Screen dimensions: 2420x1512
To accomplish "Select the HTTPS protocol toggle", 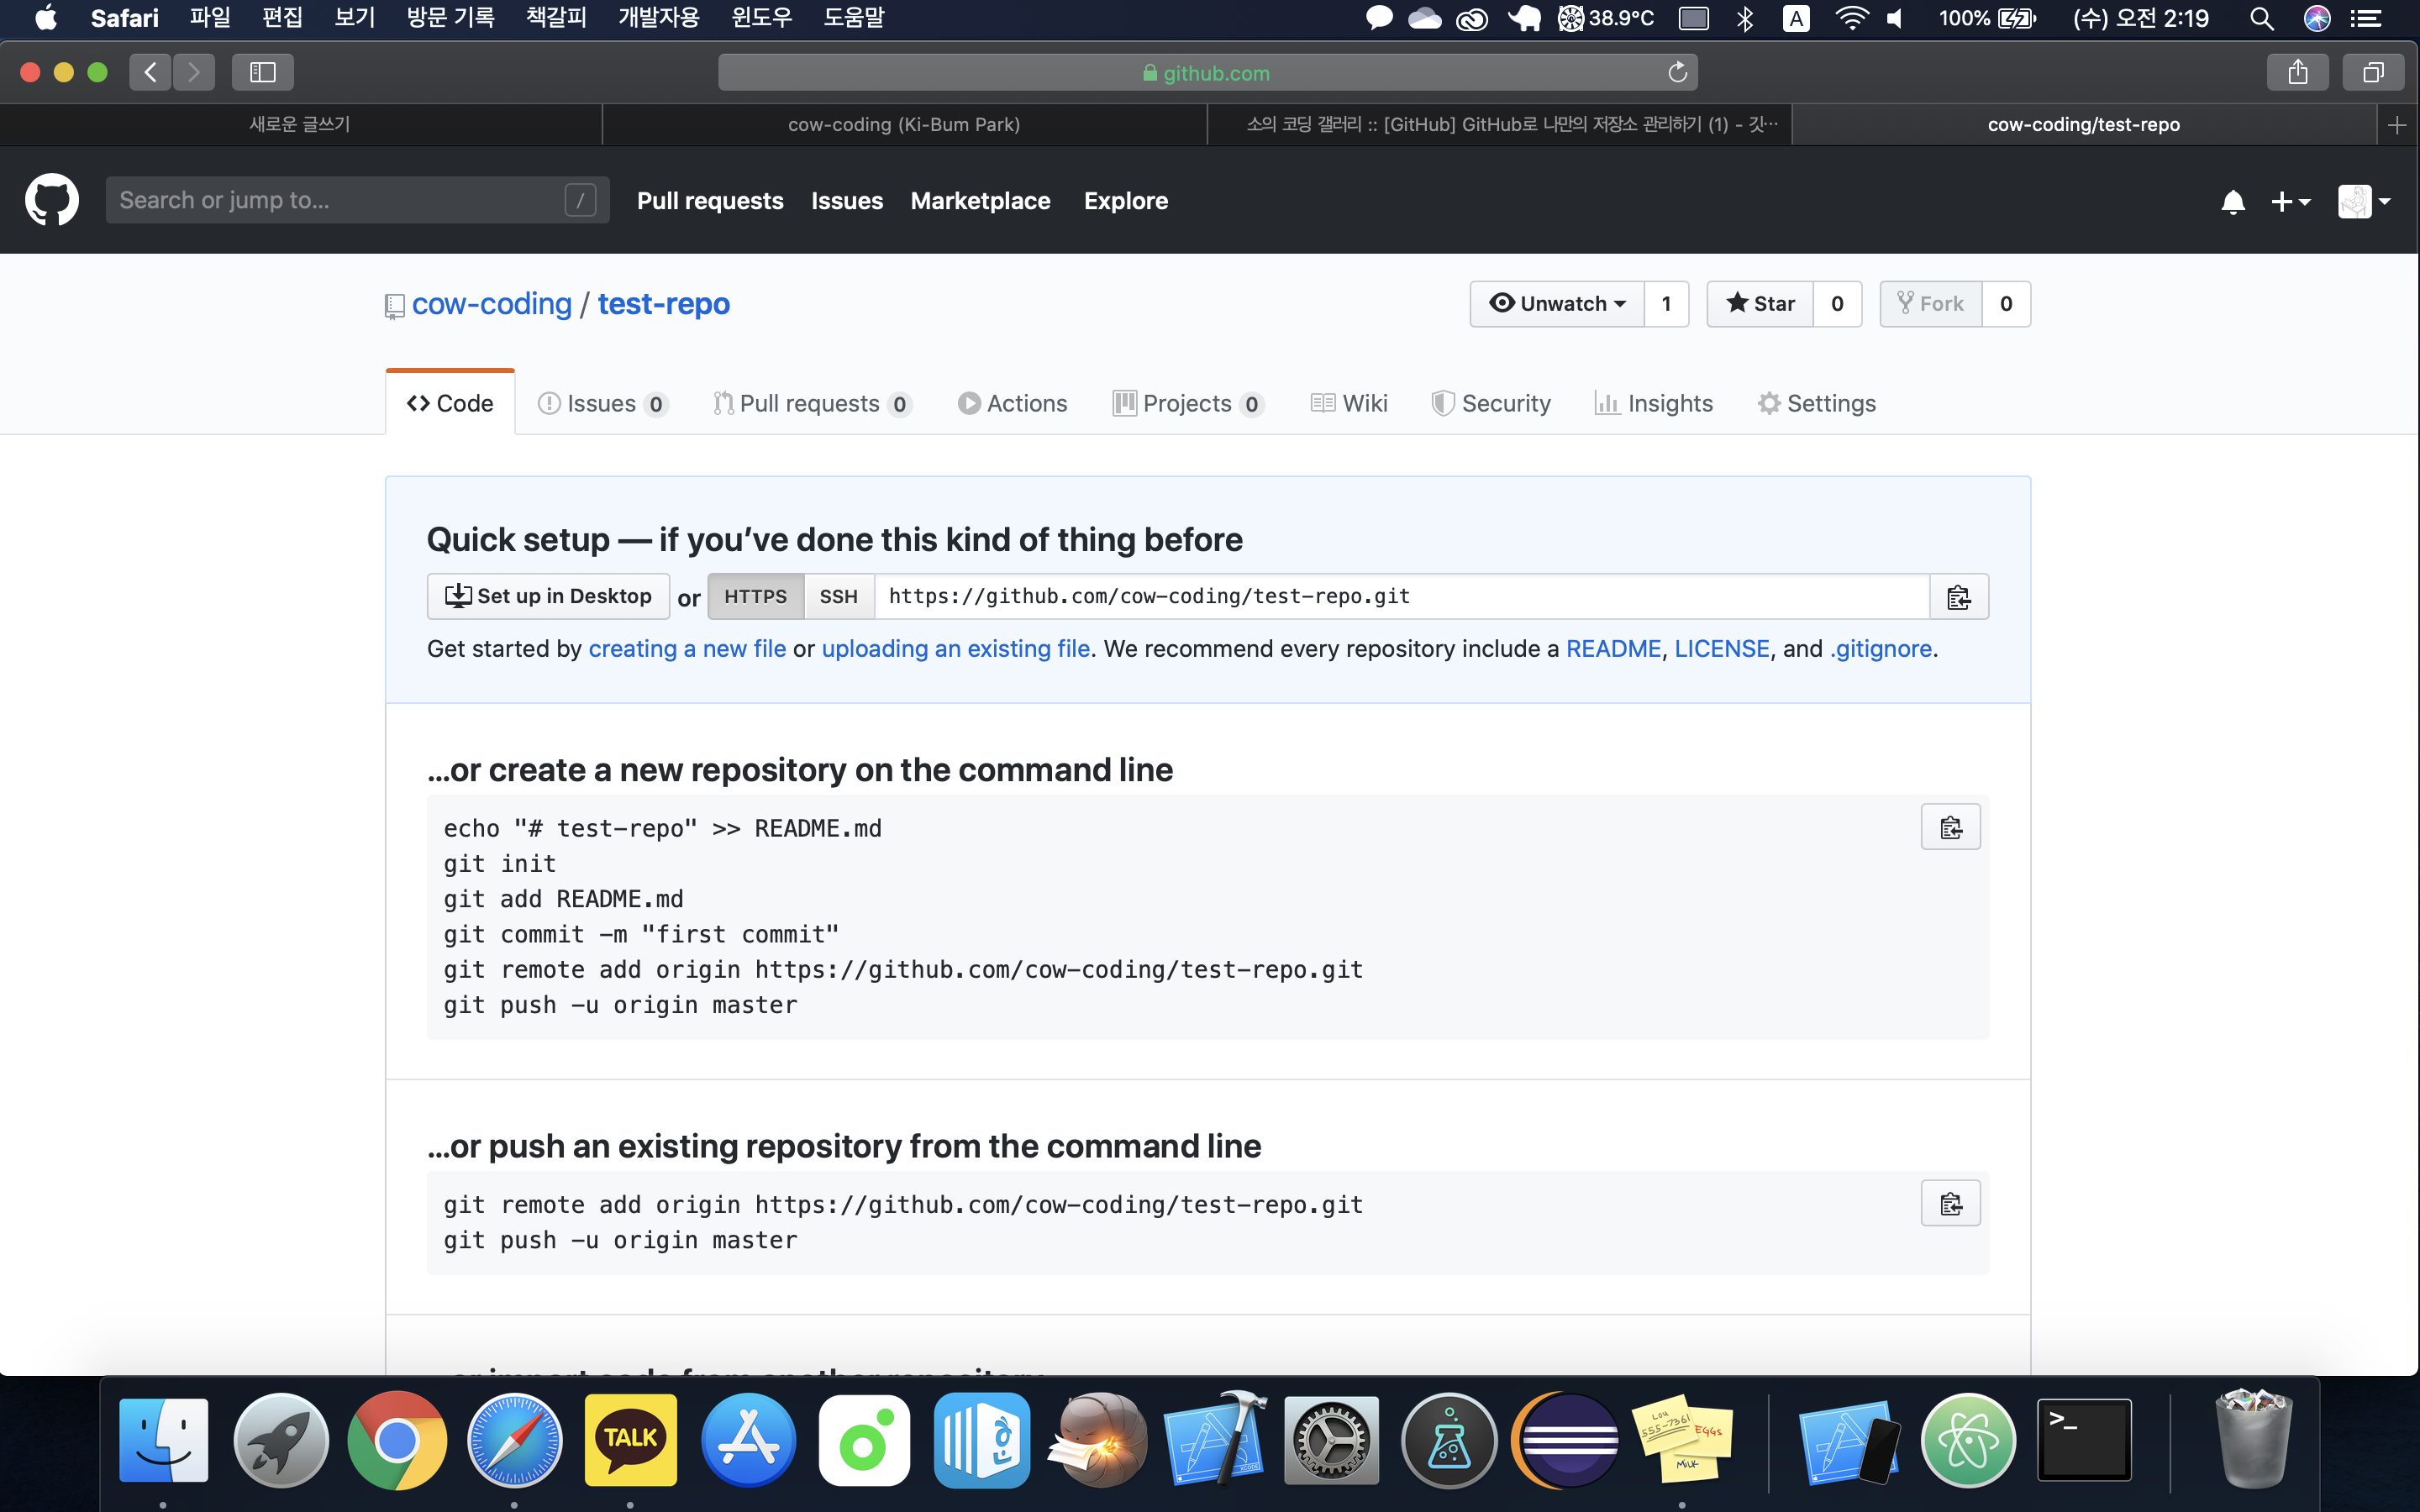I will pos(755,597).
